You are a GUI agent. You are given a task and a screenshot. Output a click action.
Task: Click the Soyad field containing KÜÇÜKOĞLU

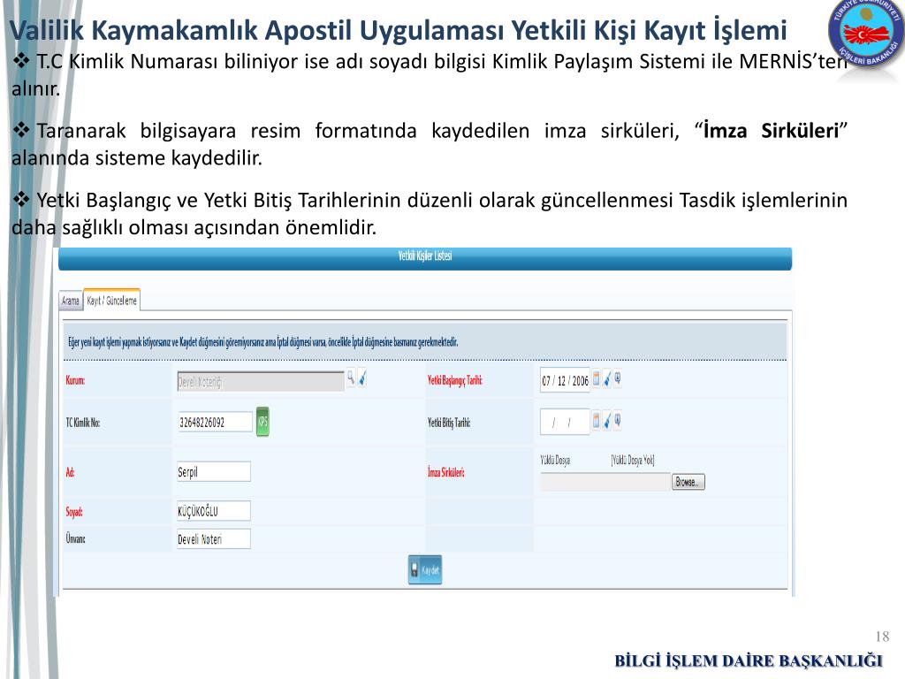214,511
